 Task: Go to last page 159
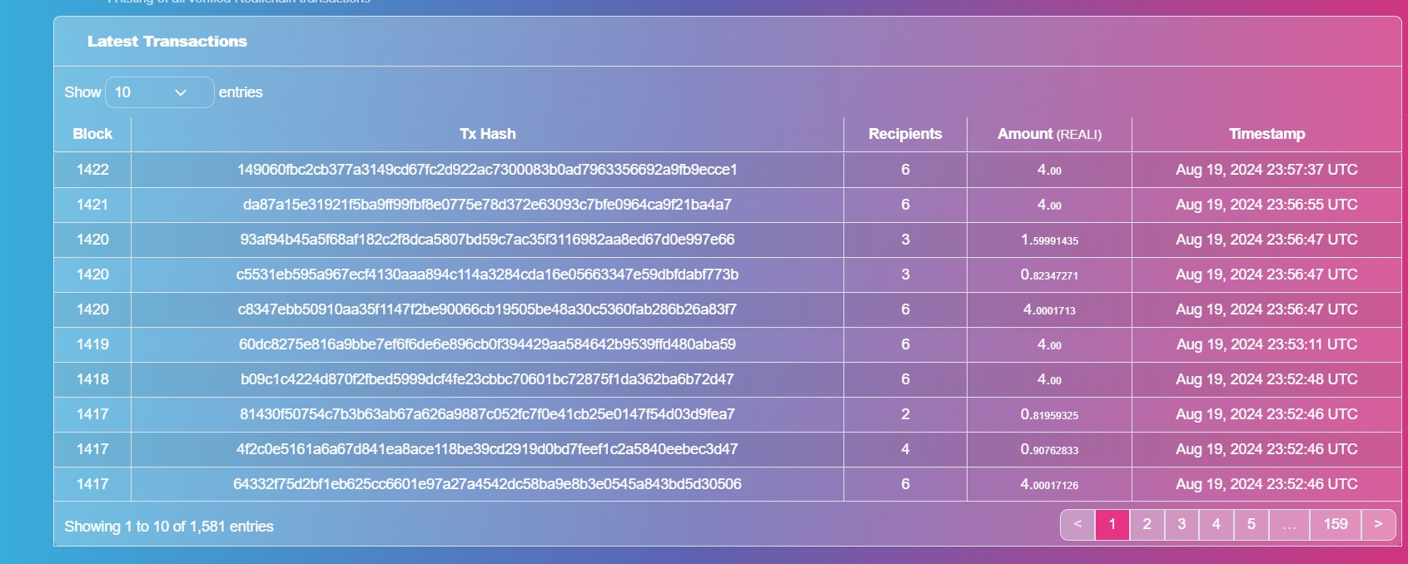click(1336, 524)
